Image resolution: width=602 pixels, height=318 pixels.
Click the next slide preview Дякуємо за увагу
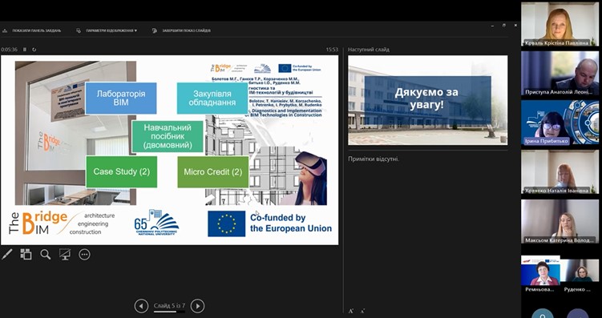click(428, 100)
